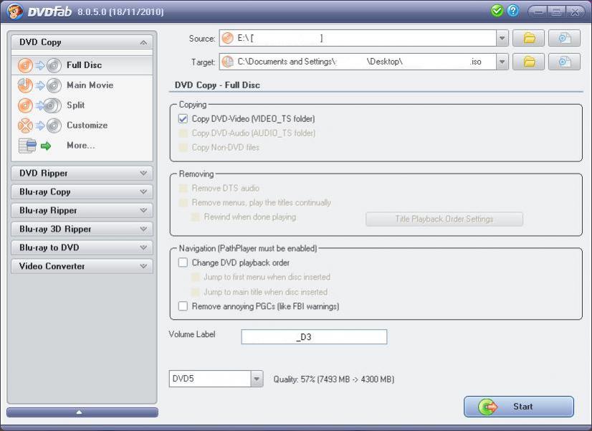Select source image file with disc icon button
The width and height of the screenshot is (592, 431).
(x=565, y=38)
